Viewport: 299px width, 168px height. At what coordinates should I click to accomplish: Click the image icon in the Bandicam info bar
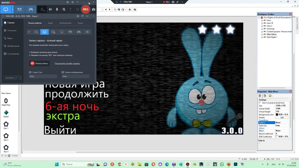83,16
